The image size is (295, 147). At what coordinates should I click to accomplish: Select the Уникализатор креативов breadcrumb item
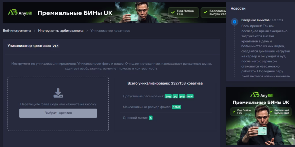click(110, 31)
